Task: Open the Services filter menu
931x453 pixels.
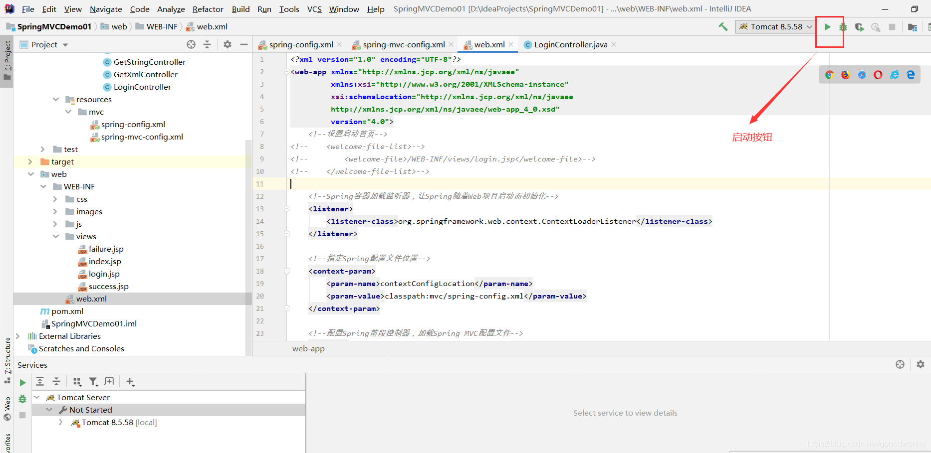Action: pos(93,382)
